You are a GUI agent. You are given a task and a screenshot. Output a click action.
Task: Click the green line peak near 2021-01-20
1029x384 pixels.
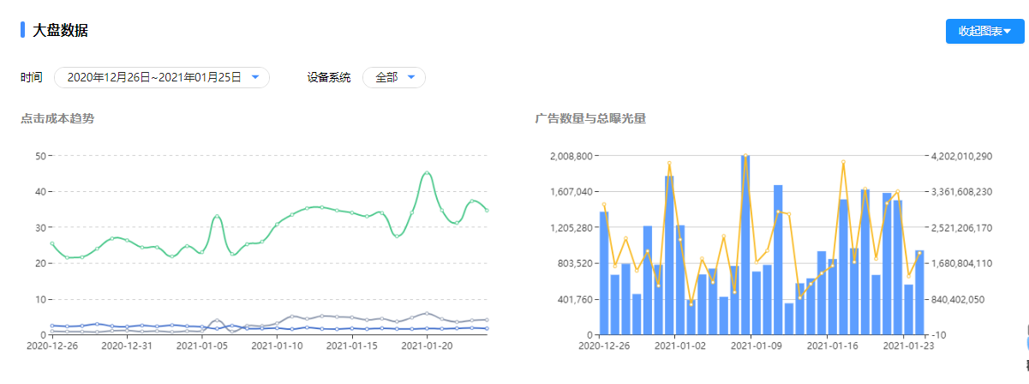coord(427,173)
